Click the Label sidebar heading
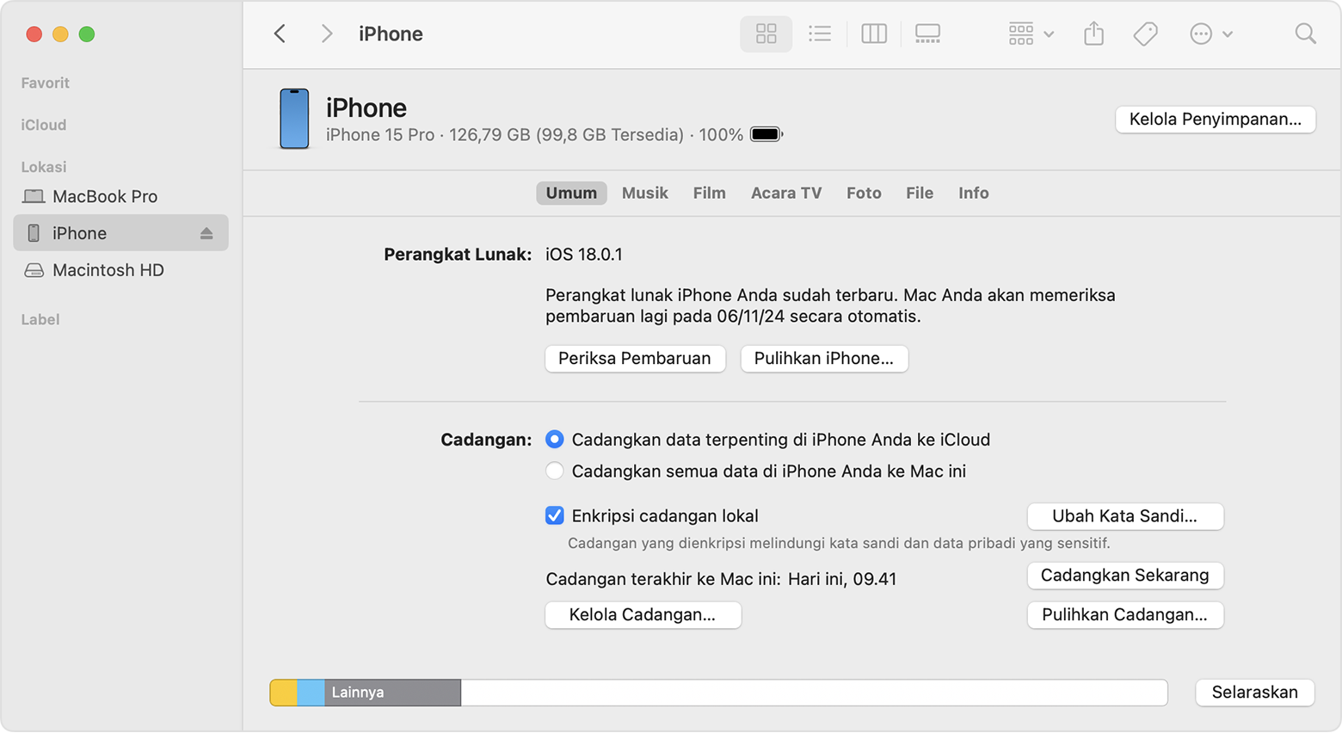Screen dimensions: 1342x733 pyautogui.click(x=40, y=320)
